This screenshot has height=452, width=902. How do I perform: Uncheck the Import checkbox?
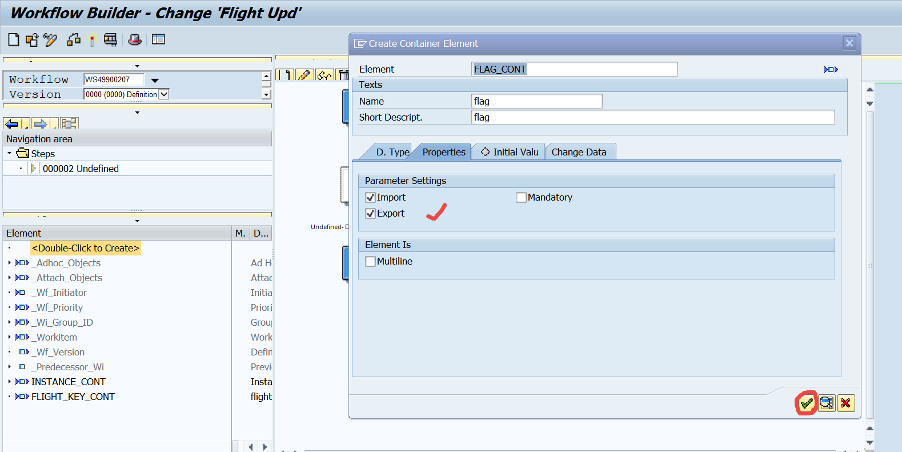point(370,198)
